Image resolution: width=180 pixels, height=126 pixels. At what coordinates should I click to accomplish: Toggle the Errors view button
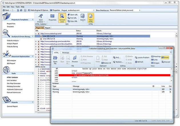(165, 57)
